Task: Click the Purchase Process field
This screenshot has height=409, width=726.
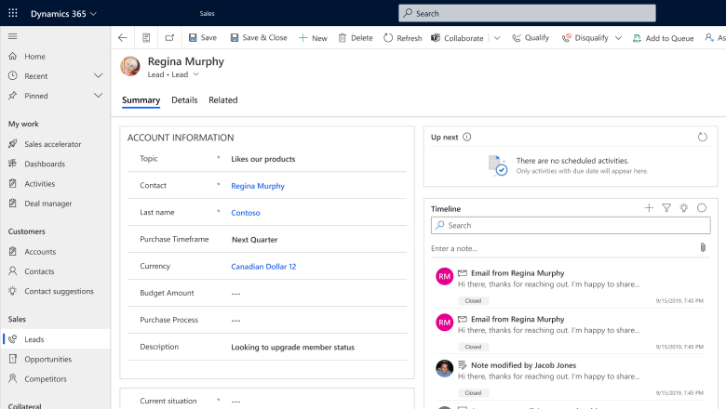Action: pos(267,320)
